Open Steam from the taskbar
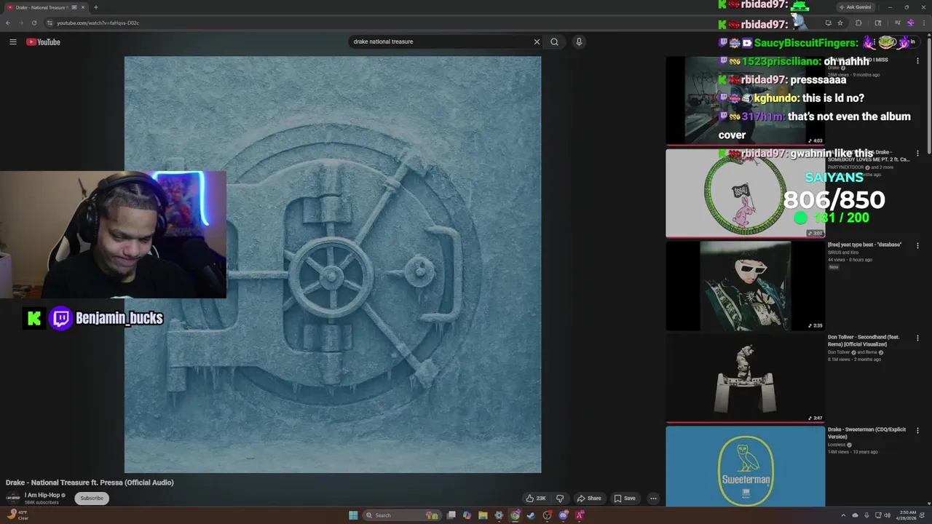 point(531,515)
